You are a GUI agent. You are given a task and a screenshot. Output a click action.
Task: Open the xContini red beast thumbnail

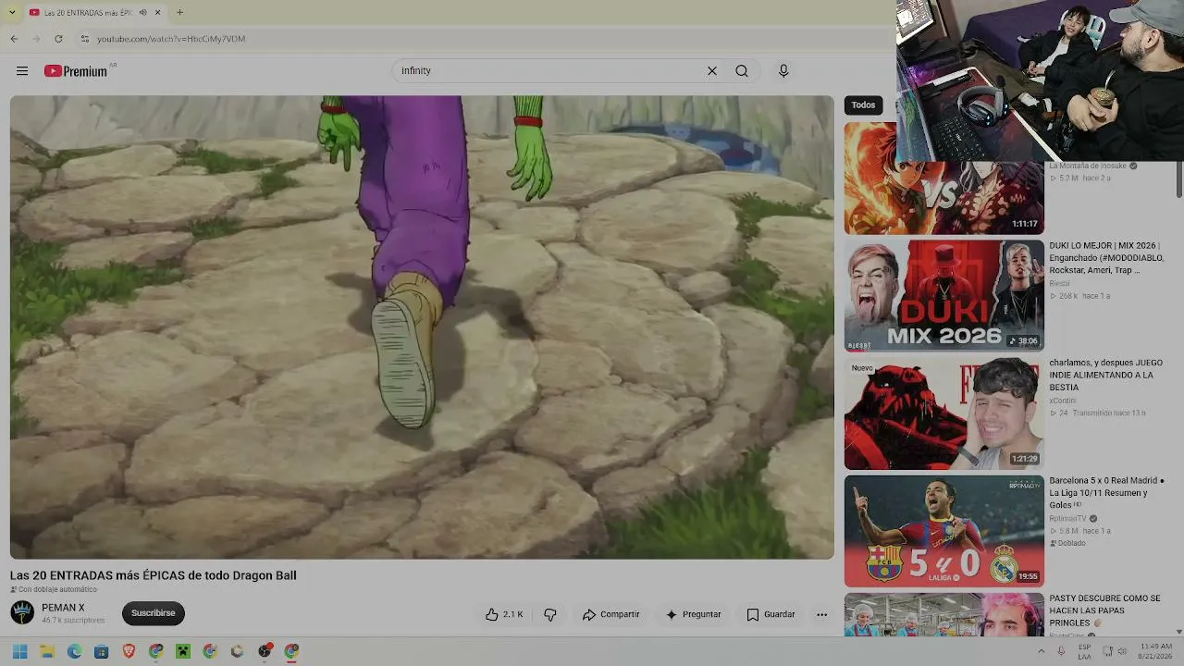coord(944,413)
